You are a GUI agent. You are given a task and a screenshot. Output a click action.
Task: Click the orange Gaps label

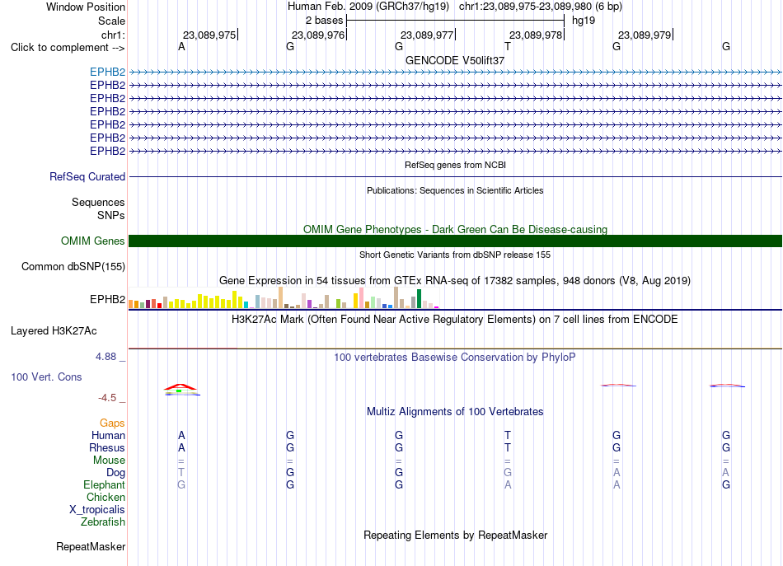point(112,423)
